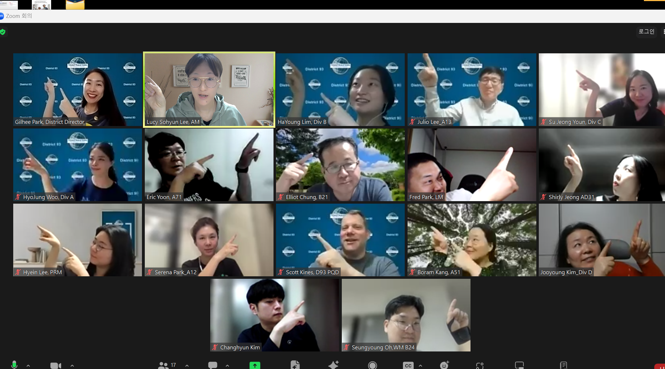Open the Reactions emoji menu
The height and width of the screenshot is (369, 665).
click(444, 365)
